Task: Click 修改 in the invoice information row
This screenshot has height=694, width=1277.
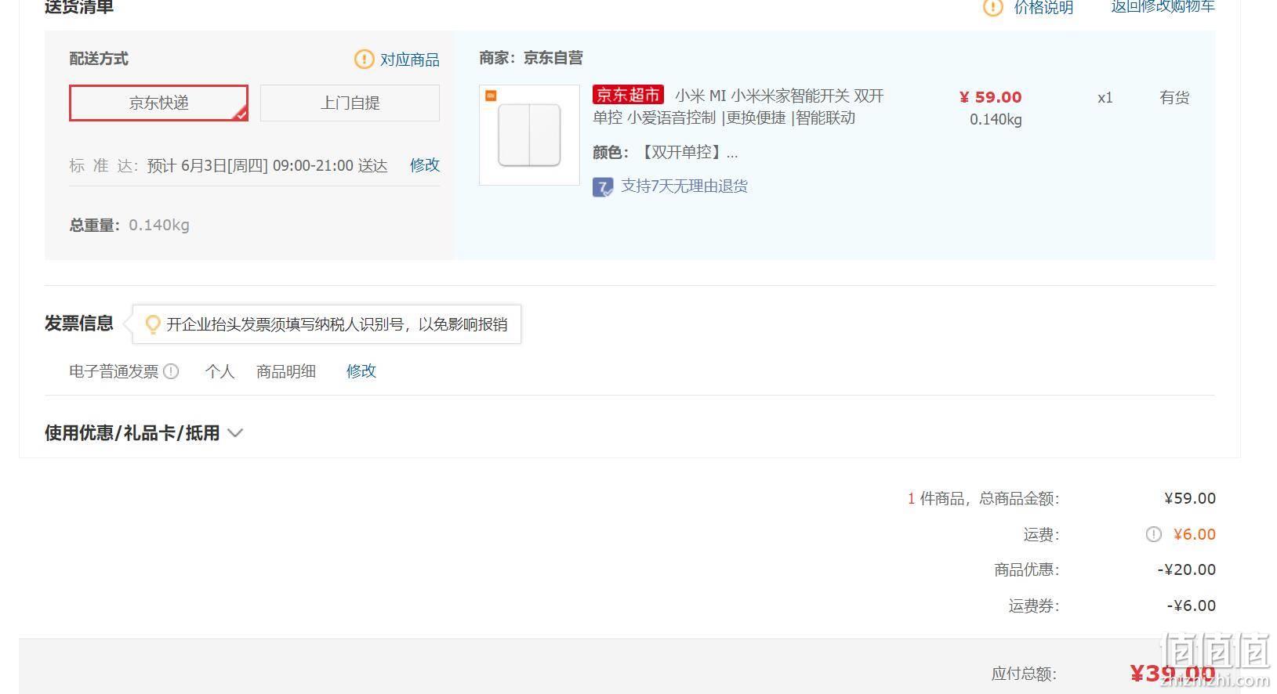Action: coord(361,371)
